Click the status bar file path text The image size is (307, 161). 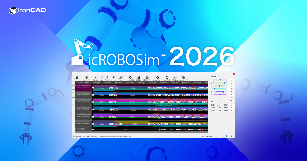coord(103,136)
